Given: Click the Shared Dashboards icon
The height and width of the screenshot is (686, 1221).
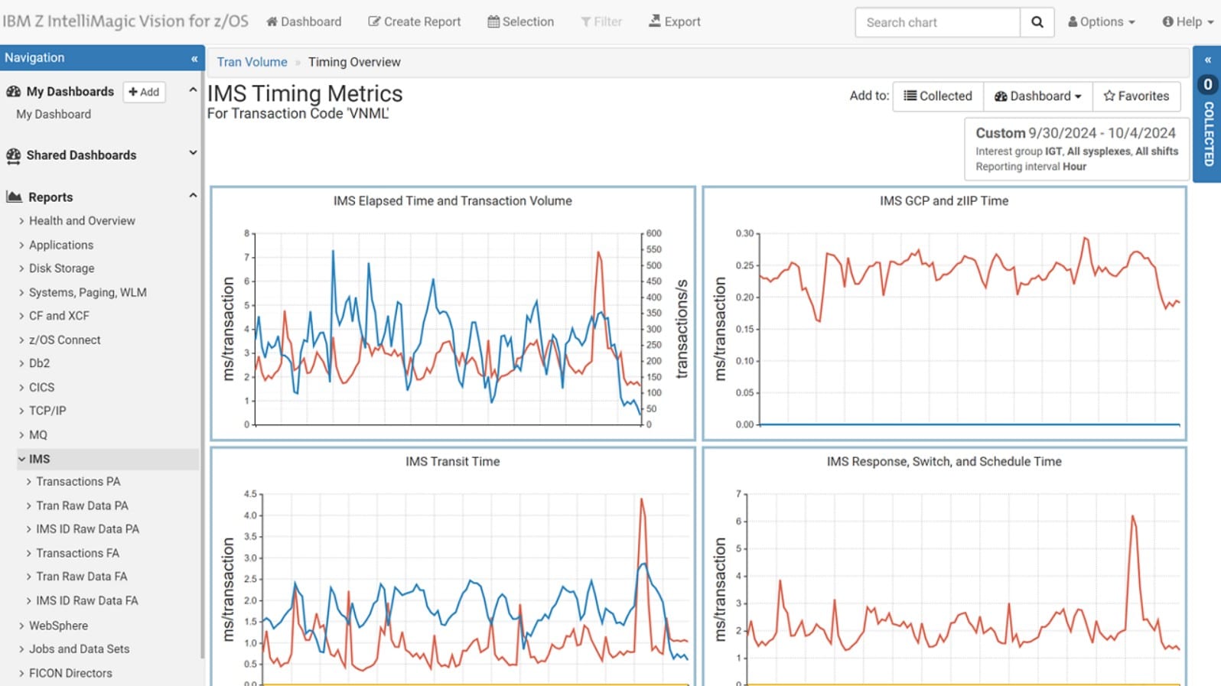Looking at the screenshot, I should (x=13, y=156).
